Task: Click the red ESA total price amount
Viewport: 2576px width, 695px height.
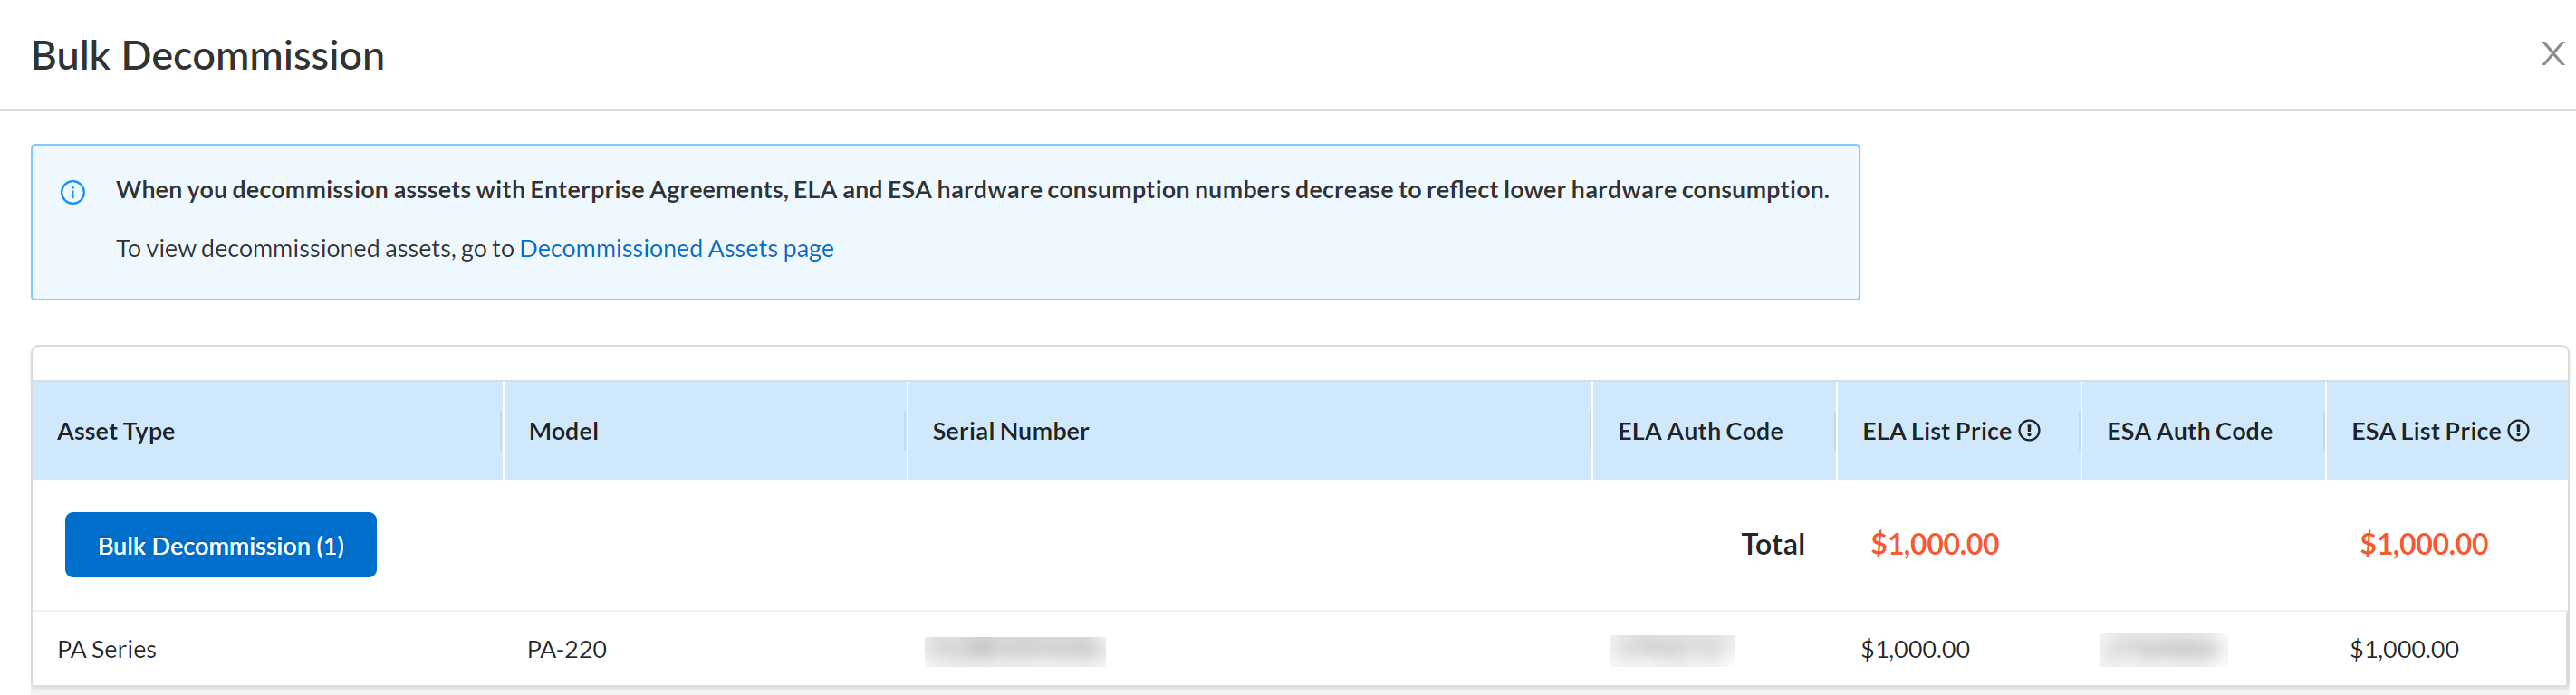Action: (2423, 544)
